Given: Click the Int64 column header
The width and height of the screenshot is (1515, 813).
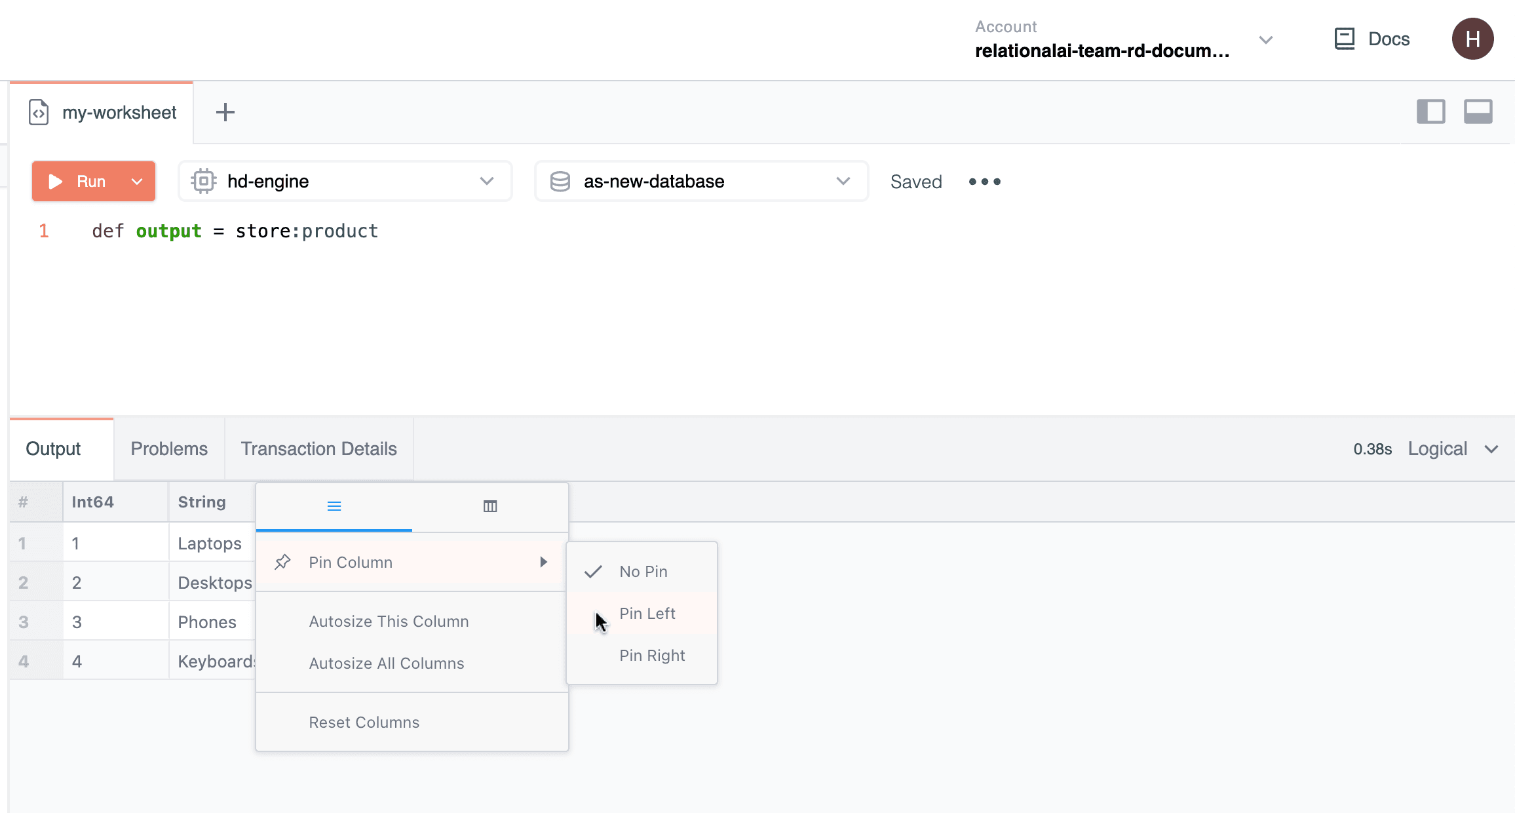Looking at the screenshot, I should pyautogui.click(x=93, y=502).
